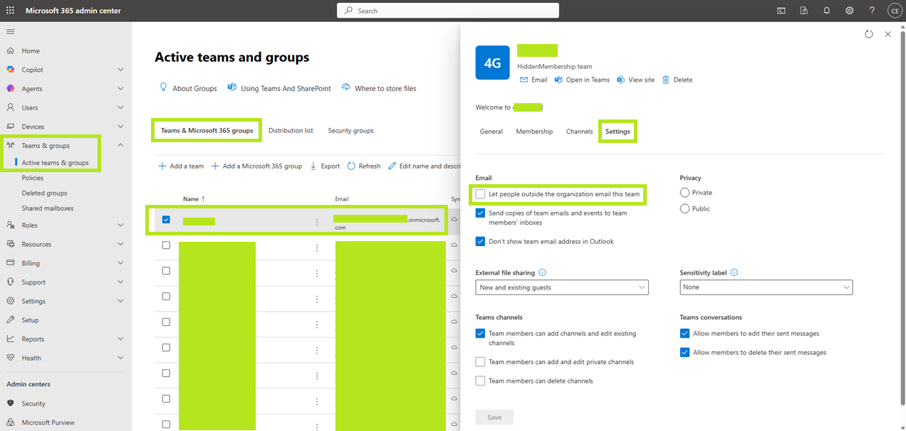Switch to the General tab

pos(491,132)
